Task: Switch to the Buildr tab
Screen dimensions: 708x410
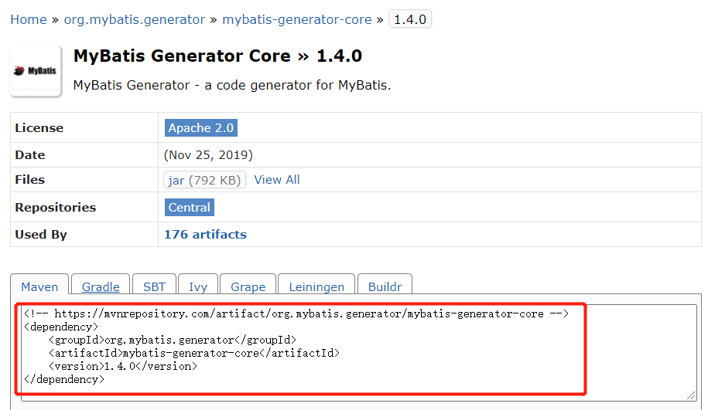Action: [385, 285]
